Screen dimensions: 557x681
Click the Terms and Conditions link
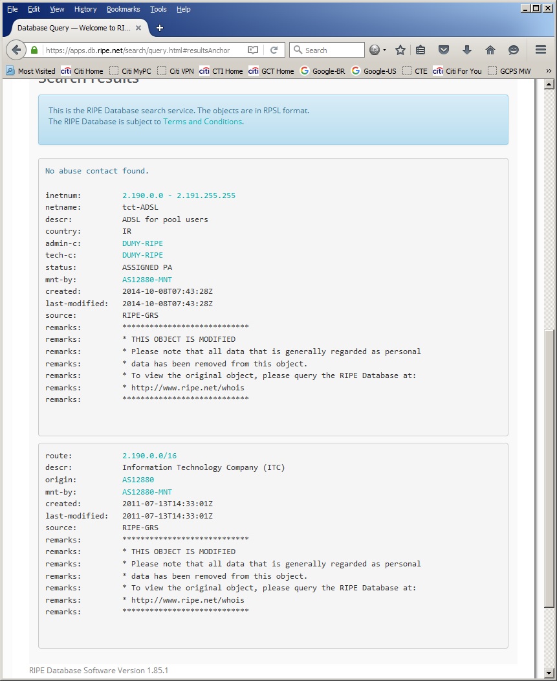(x=202, y=122)
